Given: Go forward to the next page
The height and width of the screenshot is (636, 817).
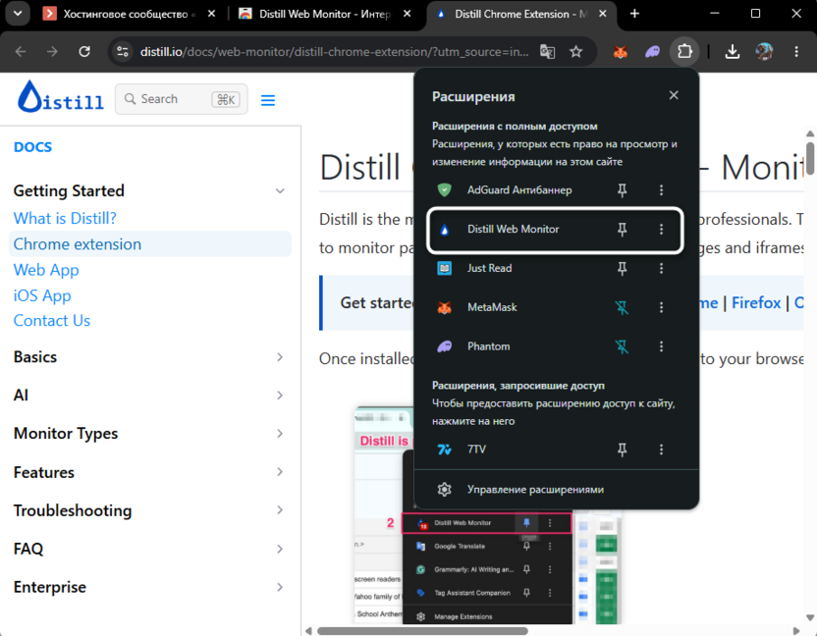Looking at the screenshot, I should [52, 52].
